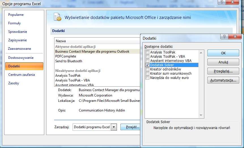Select Kreator sum warunkowych label

point(171,73)
